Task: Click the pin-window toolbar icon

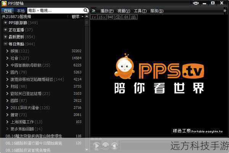Action: click(x=126, y=17)
